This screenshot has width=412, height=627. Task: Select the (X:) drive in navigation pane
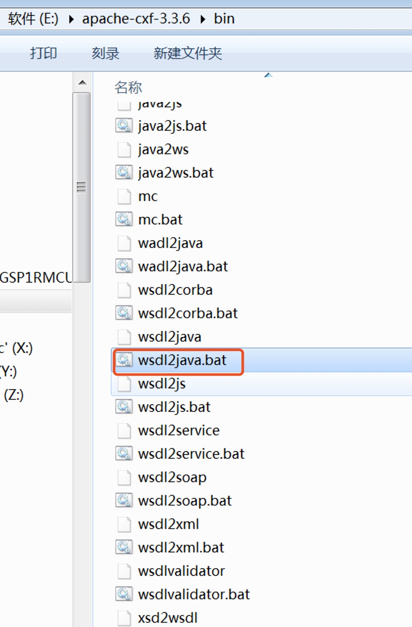pos(16,348)
